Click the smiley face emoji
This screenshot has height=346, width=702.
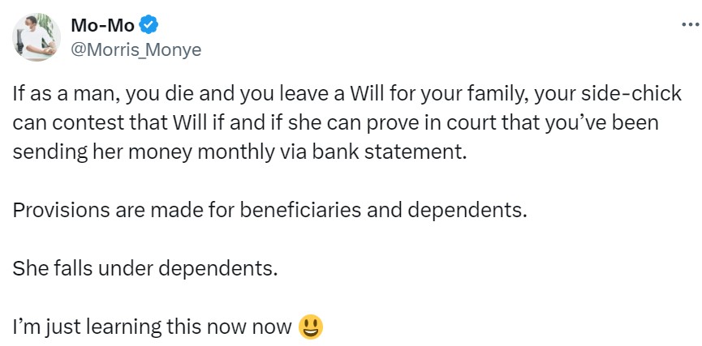311,327
